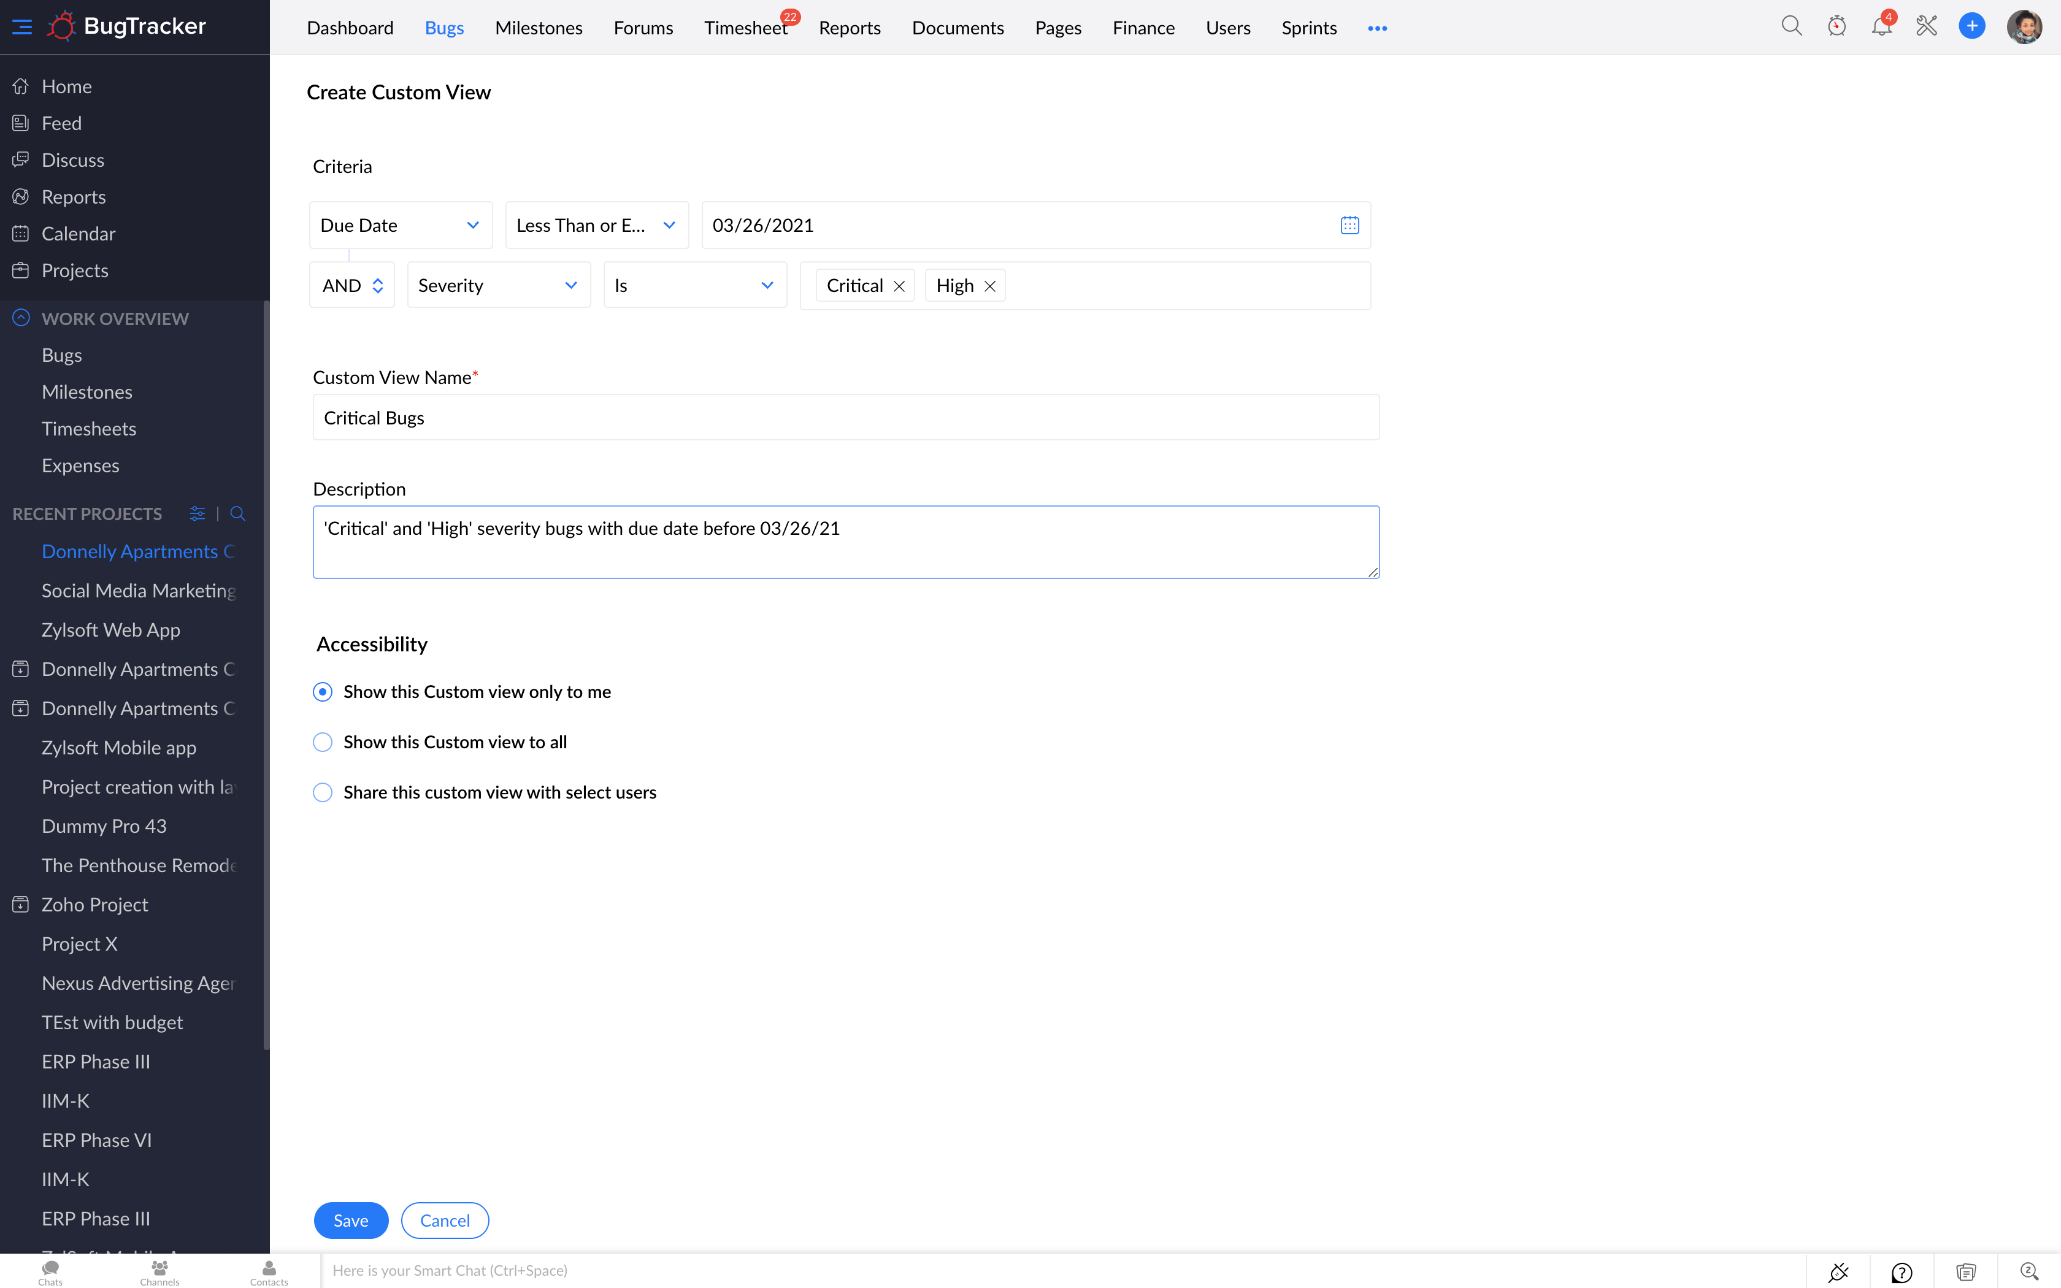Click the severity values tag field

[x=1085, y=285]
